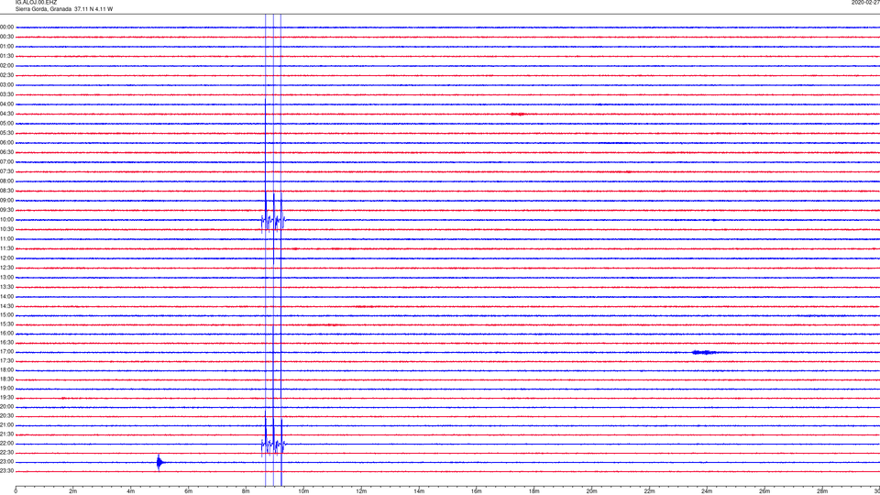Click the 14:30 trace time label

6,306
